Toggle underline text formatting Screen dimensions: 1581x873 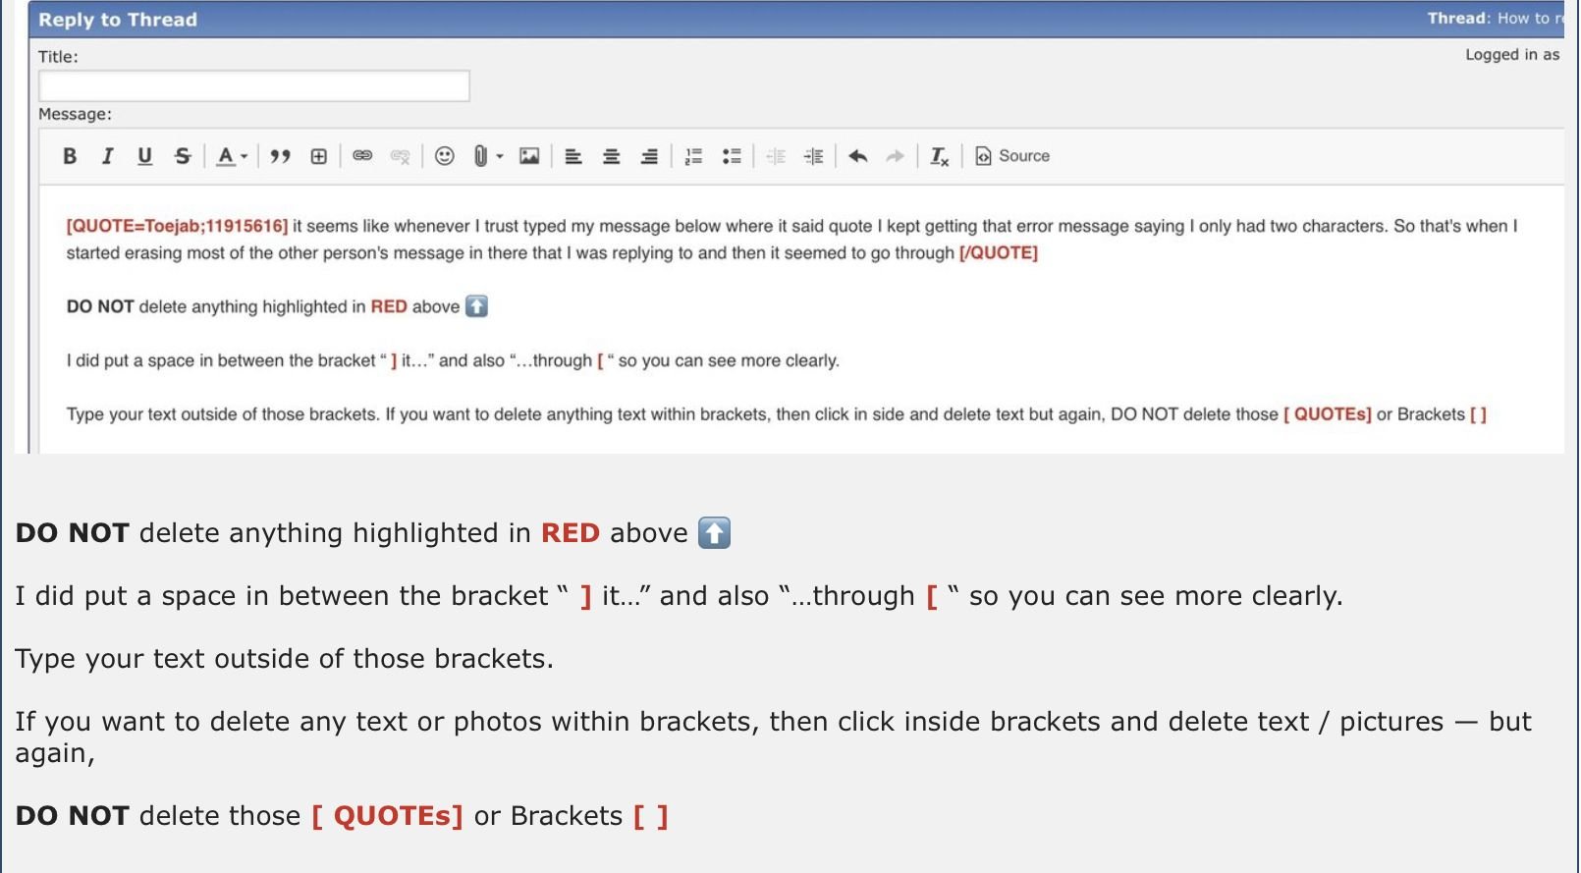tap(144, 156)
